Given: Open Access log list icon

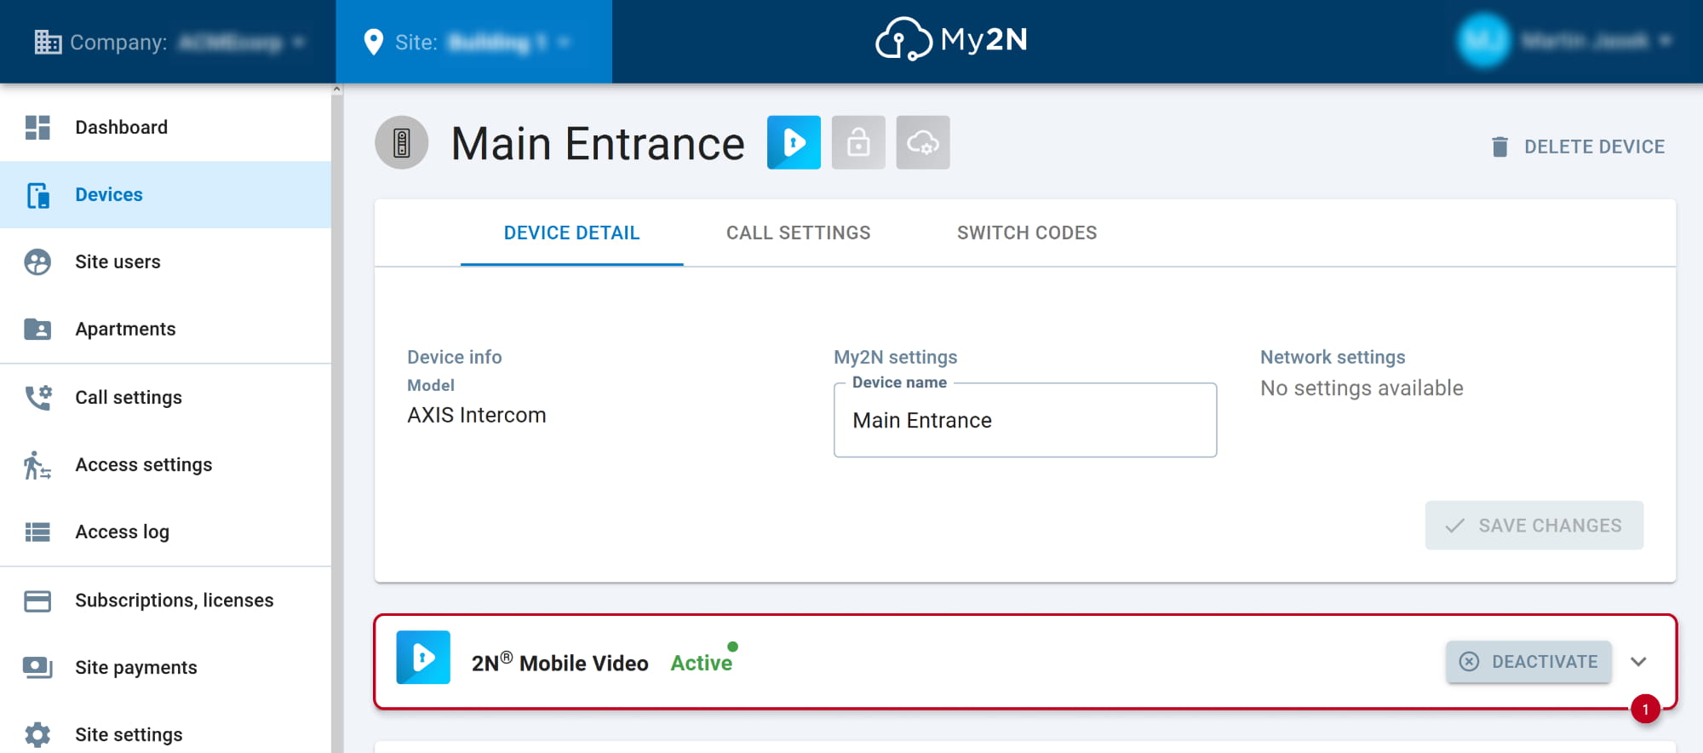Looking at the screenshot, I should (37, 532).
